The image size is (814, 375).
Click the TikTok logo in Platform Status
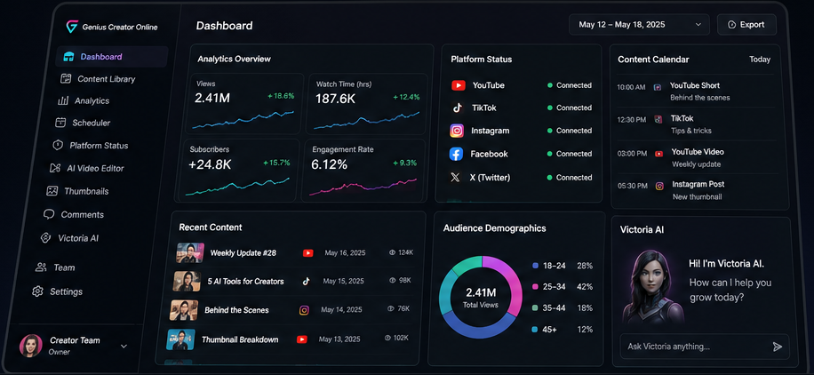click(458, 108)
